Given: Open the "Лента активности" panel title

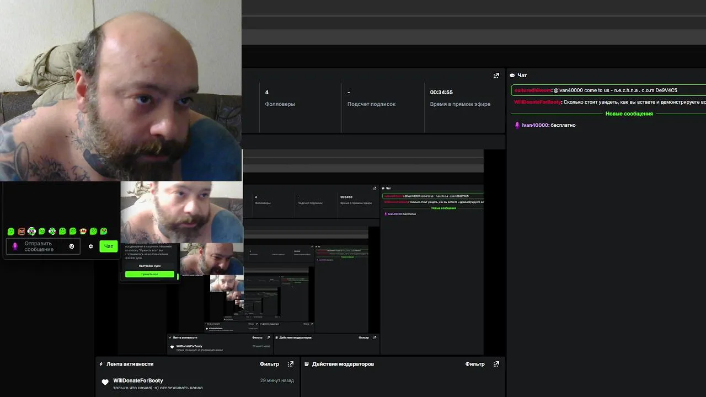Looking at the screenshot, I should click(x=130, y=364).
